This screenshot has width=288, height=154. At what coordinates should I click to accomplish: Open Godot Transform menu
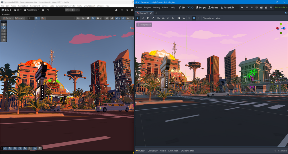[x=208, y=18]
